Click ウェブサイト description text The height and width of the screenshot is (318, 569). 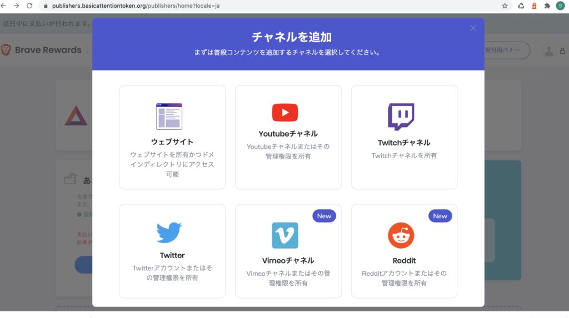click(x=172, y=164)
